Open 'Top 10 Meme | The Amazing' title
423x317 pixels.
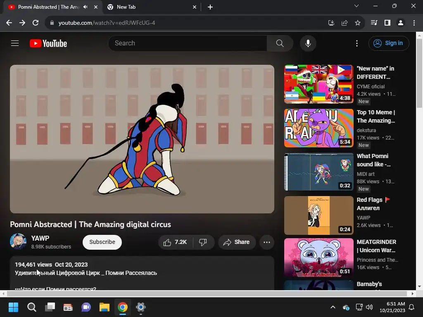click(376, 116)
